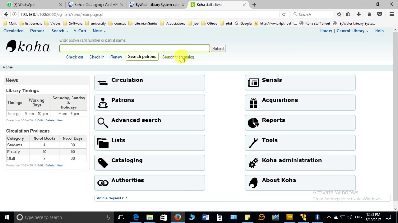Select the Search patrons tab
Viewport: 398px width, 223px height.
pos(142,57)
